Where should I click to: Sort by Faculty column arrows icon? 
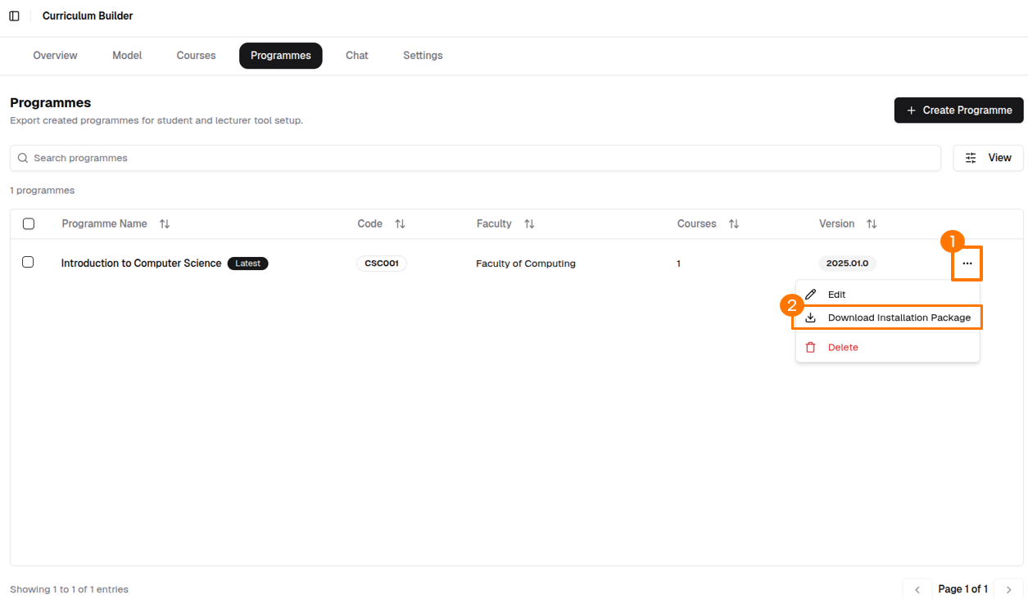pyautogui.click(x=529, y=224)
